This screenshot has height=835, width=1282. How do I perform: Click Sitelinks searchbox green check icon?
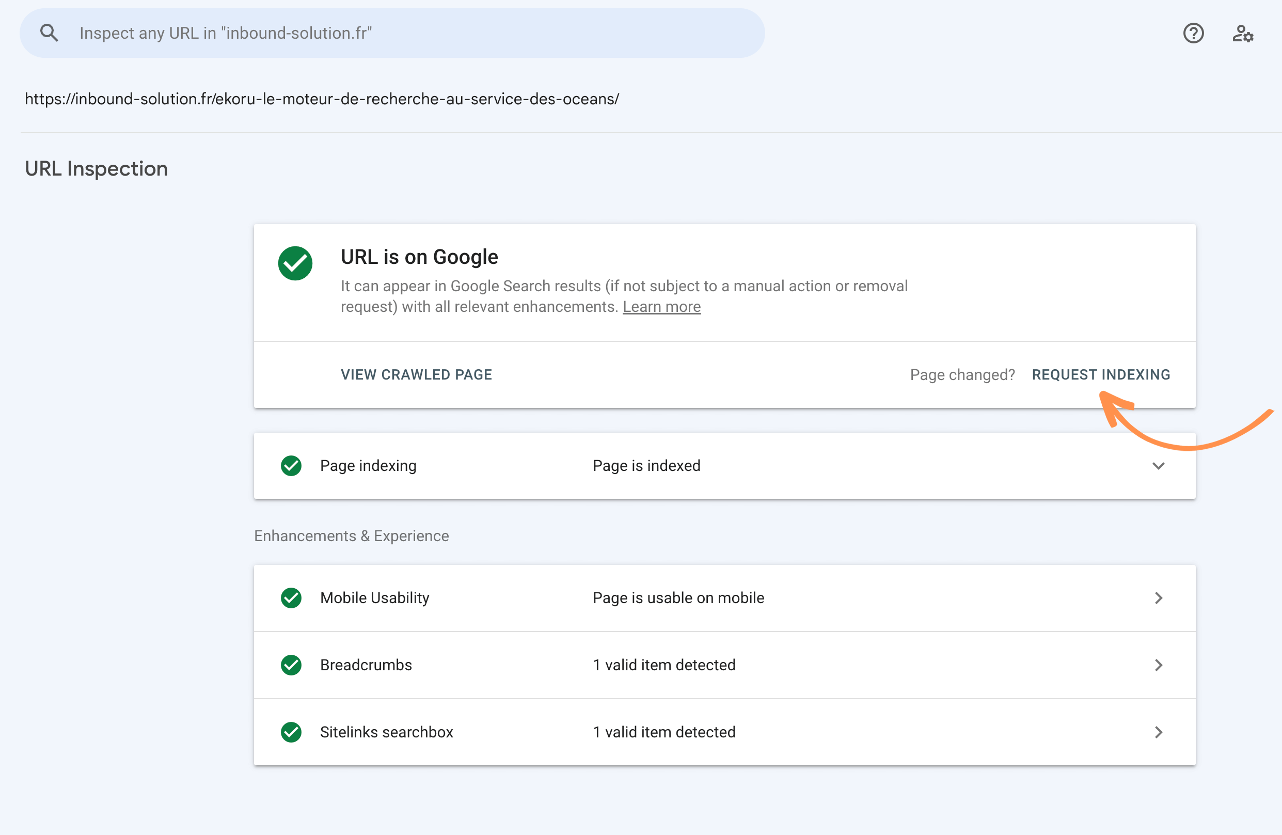coord(291,732)
